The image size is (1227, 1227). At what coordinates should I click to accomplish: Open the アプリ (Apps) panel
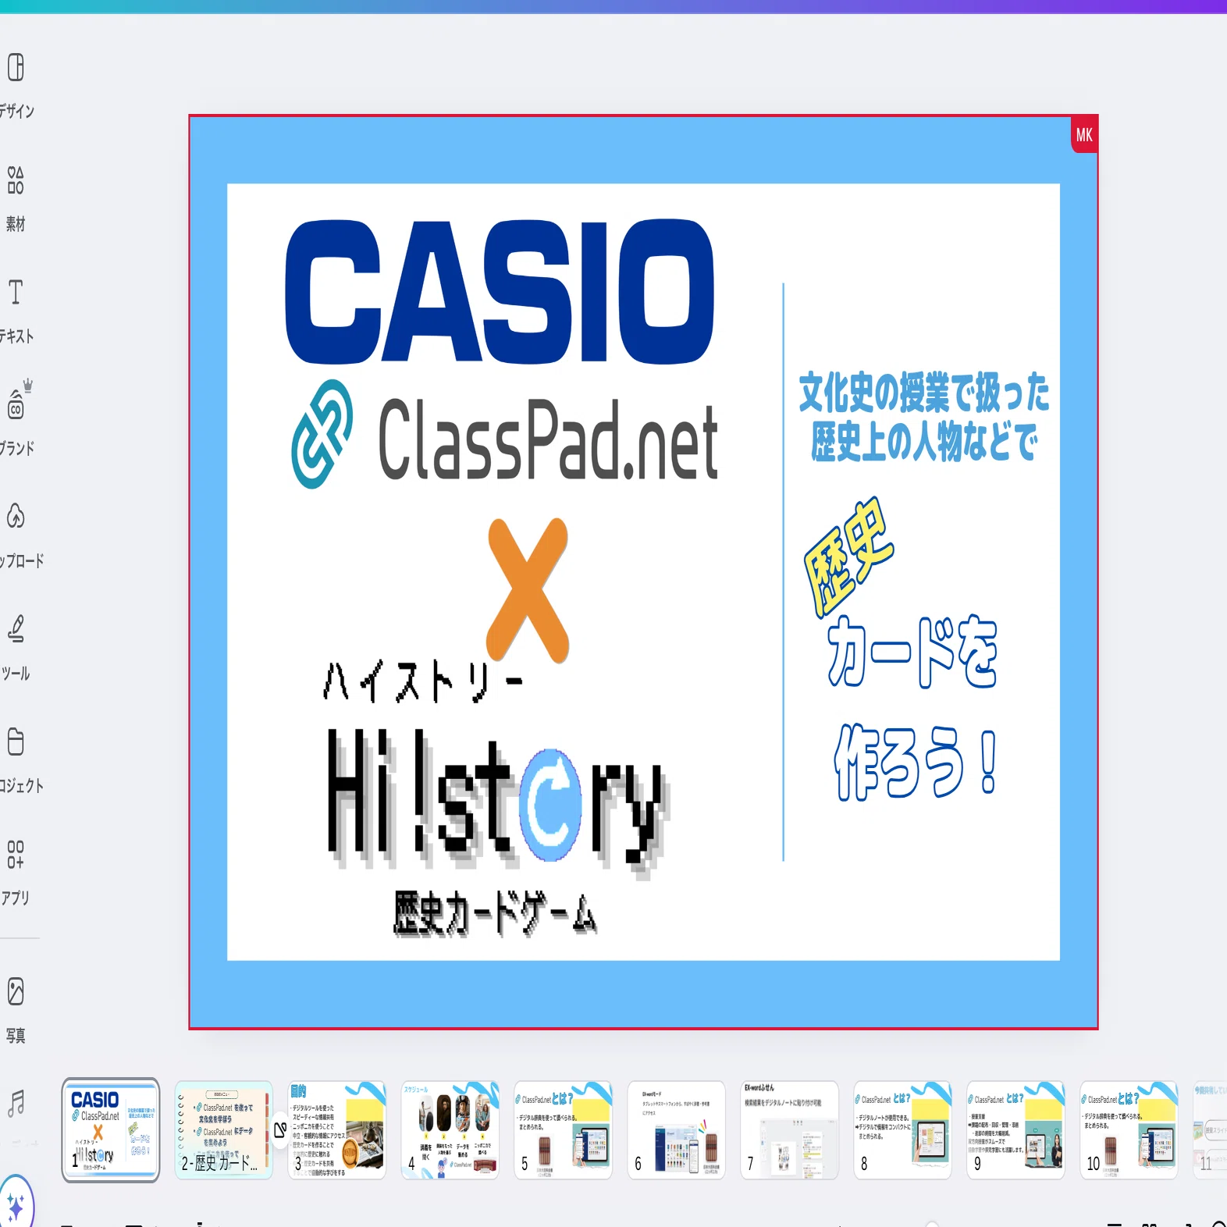click(x=16, y=873)
